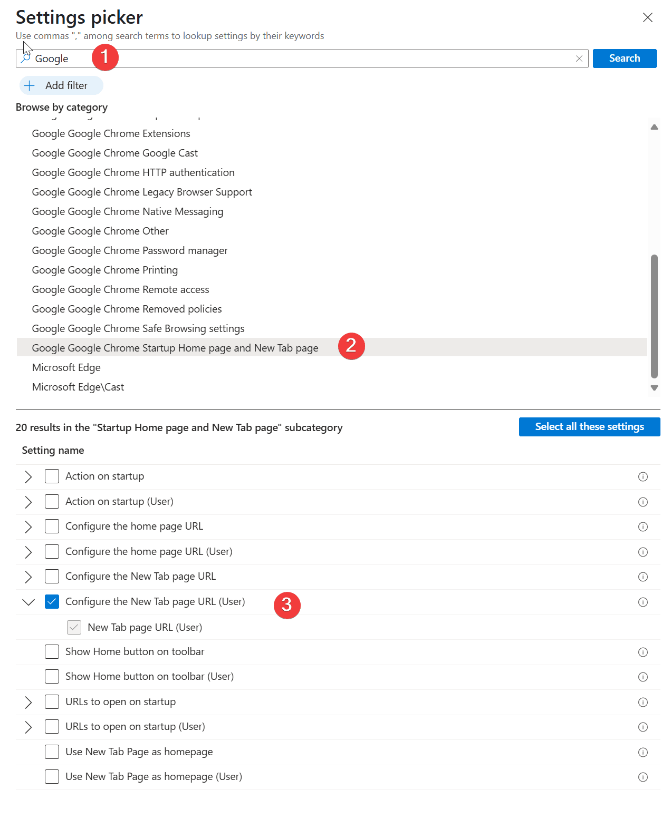The image size is (671, 819).
Task: Enable Use New Tab Page as homepage (User) checkbox
Action: [x=52, y=776]
